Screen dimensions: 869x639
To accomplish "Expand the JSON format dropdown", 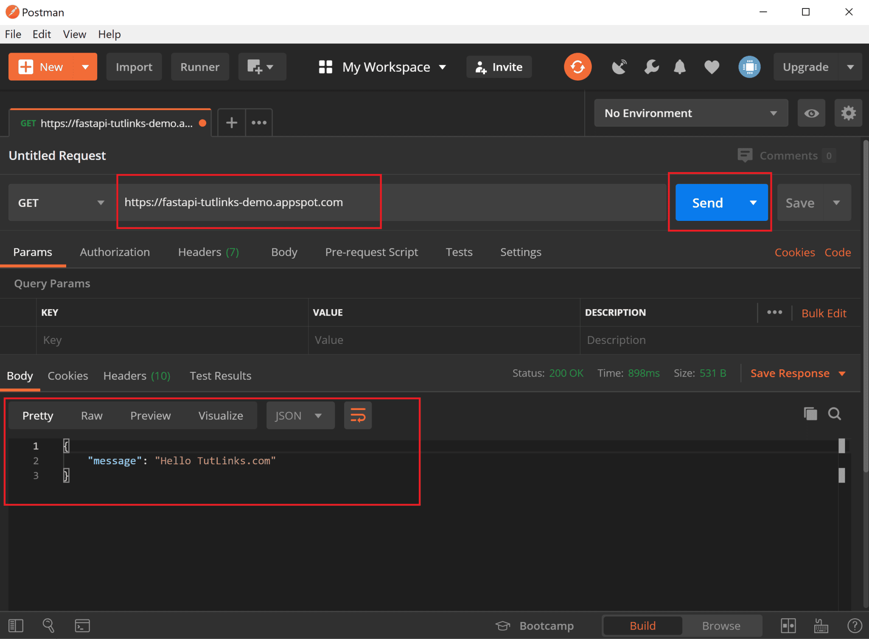I will pos(300,416).
